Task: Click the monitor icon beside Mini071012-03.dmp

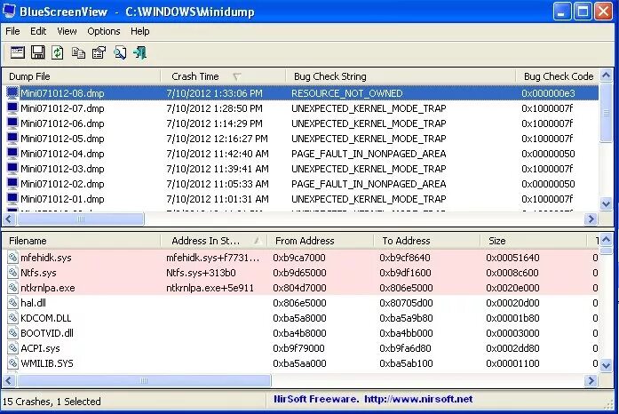Action: (x=12, y=168)
